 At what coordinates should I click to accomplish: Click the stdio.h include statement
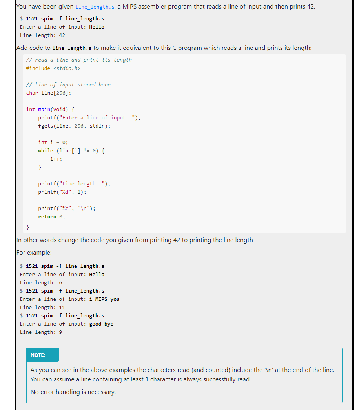tap(53, 68)
